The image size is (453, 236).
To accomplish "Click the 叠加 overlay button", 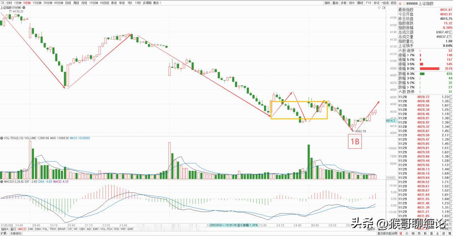I will coord(336,3).
